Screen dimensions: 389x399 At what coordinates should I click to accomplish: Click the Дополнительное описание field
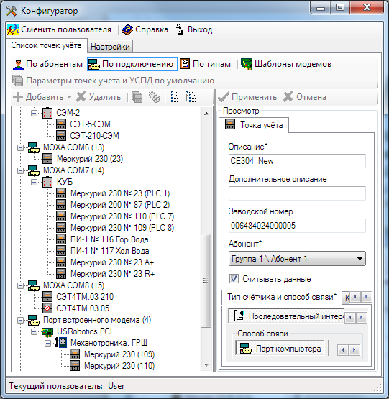pos(297,193)
